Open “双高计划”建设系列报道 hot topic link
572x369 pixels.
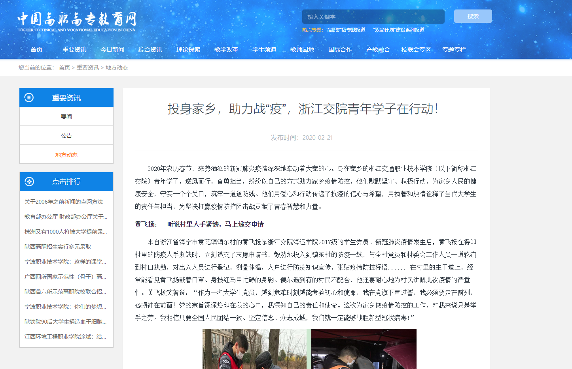pos(399,30)
